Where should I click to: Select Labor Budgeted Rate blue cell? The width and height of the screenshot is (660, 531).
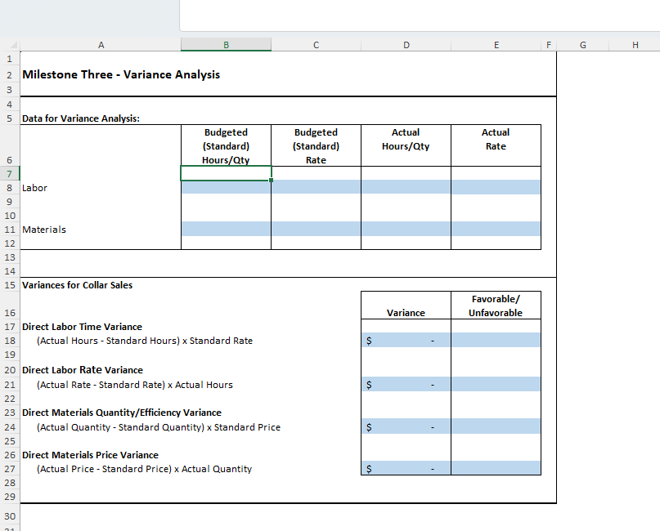(317, 188)
